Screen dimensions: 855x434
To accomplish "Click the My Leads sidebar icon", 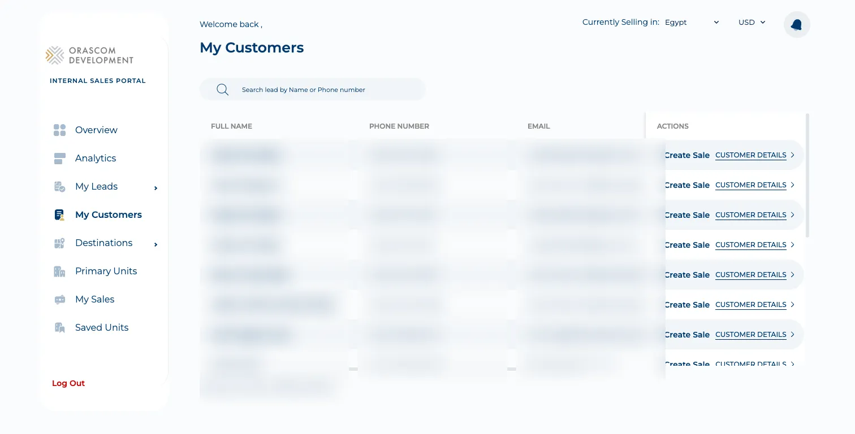I will [x=59, y=187].
